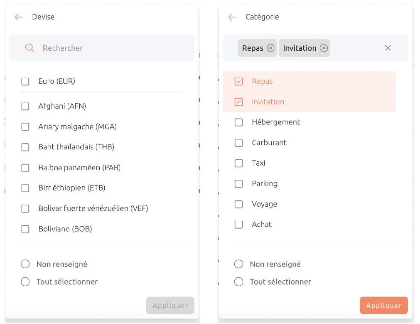The width and height of the screenshot is (420, 324).
Task: Choose Tout sélectionner in Catégorie panel
Action: [x=238, y=282]
